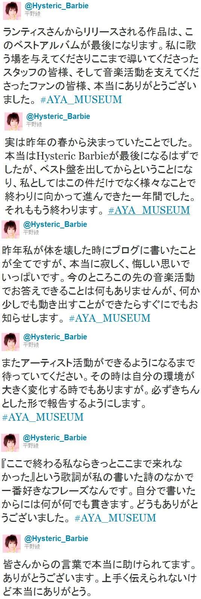
Task: Open @Hysteric_Barbie handle on first tweet
Action: (56, 6)
